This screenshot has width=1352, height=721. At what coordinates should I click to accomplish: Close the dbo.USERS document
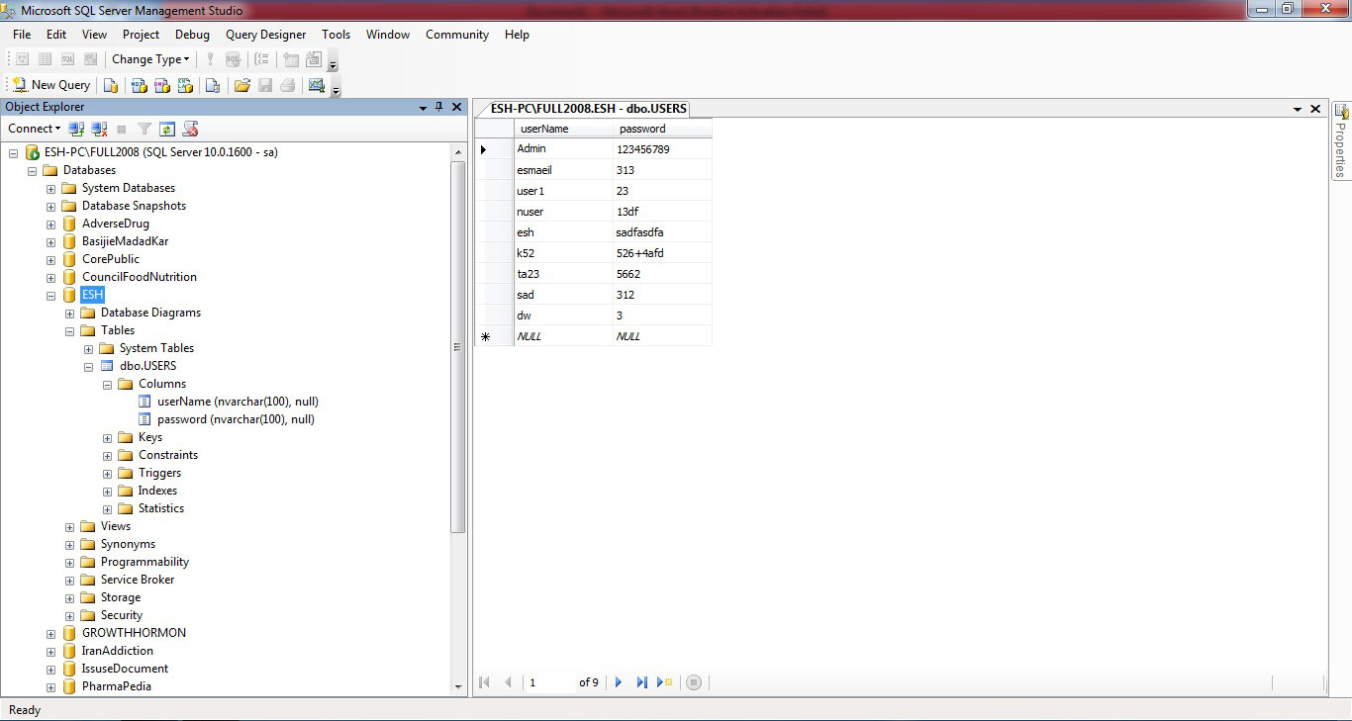click(x=1315, y=109)
